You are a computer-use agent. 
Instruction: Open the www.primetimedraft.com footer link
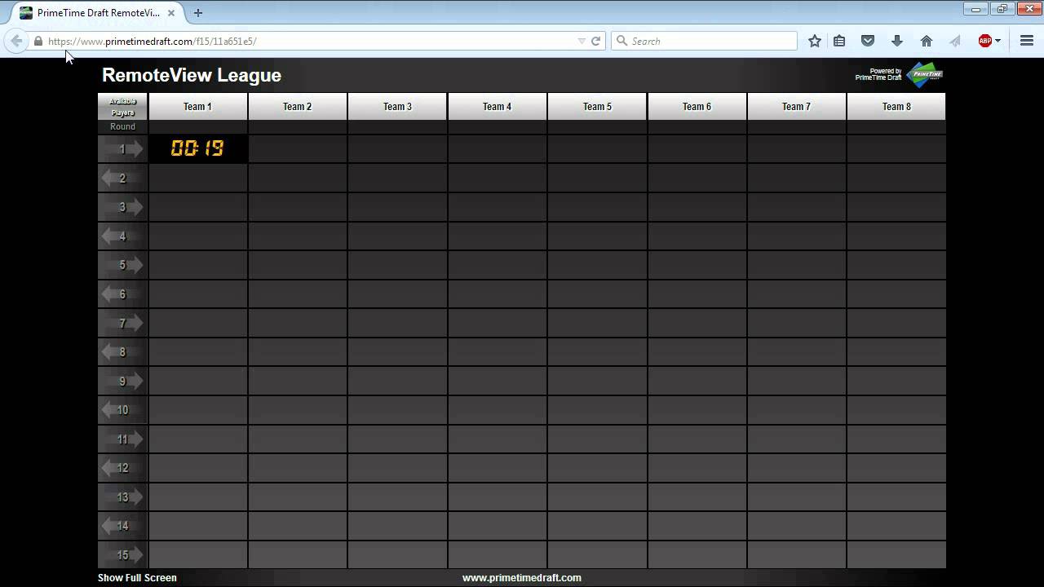522,577
